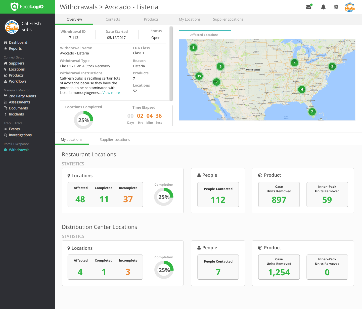Open 2nd Party Audits page
362x309 pixels.
22,96
